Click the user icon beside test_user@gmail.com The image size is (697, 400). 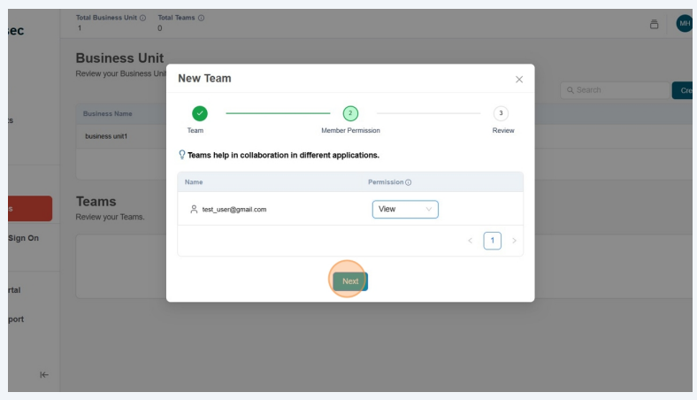point(194,210)
